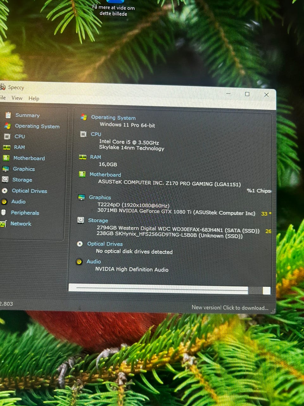Screen dimensions: 304x406
Task: Select Graphics label in the sidebar
Action: pyautogui.click(x=24, y=169)
